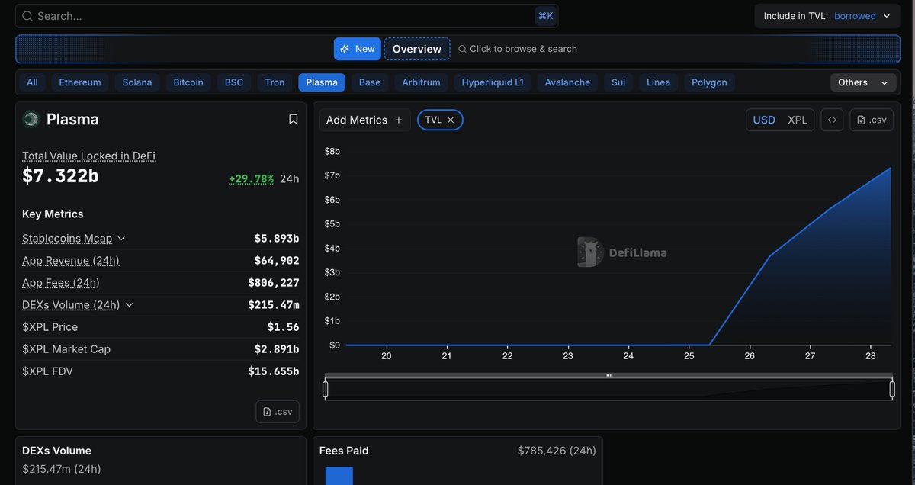Screen dimensions: 915x485
Task: Switch chart denomination to USD
Action: click(763, 120)
